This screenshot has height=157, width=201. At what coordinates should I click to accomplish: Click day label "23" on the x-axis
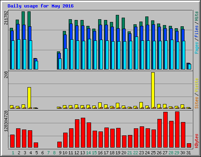click(141, 153)
